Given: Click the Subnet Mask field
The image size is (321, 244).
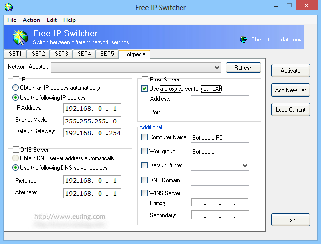Looking at the screenshot, I should (93, 121).
